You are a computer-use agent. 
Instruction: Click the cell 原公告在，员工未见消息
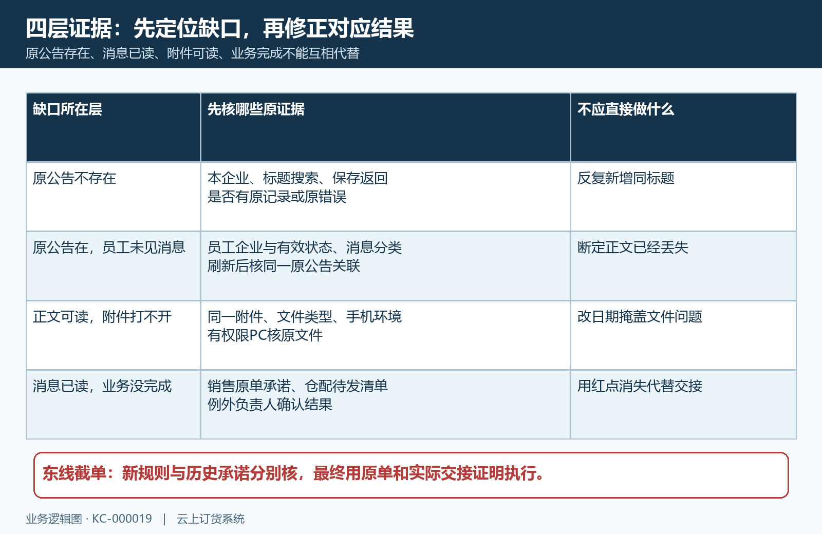(114, 266)
